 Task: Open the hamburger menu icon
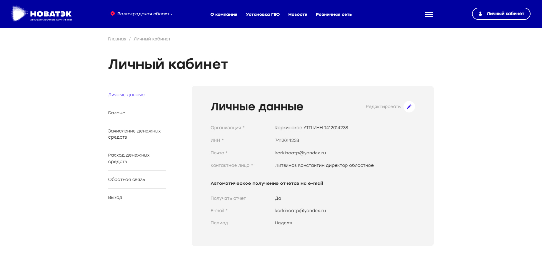coord(429,15)
